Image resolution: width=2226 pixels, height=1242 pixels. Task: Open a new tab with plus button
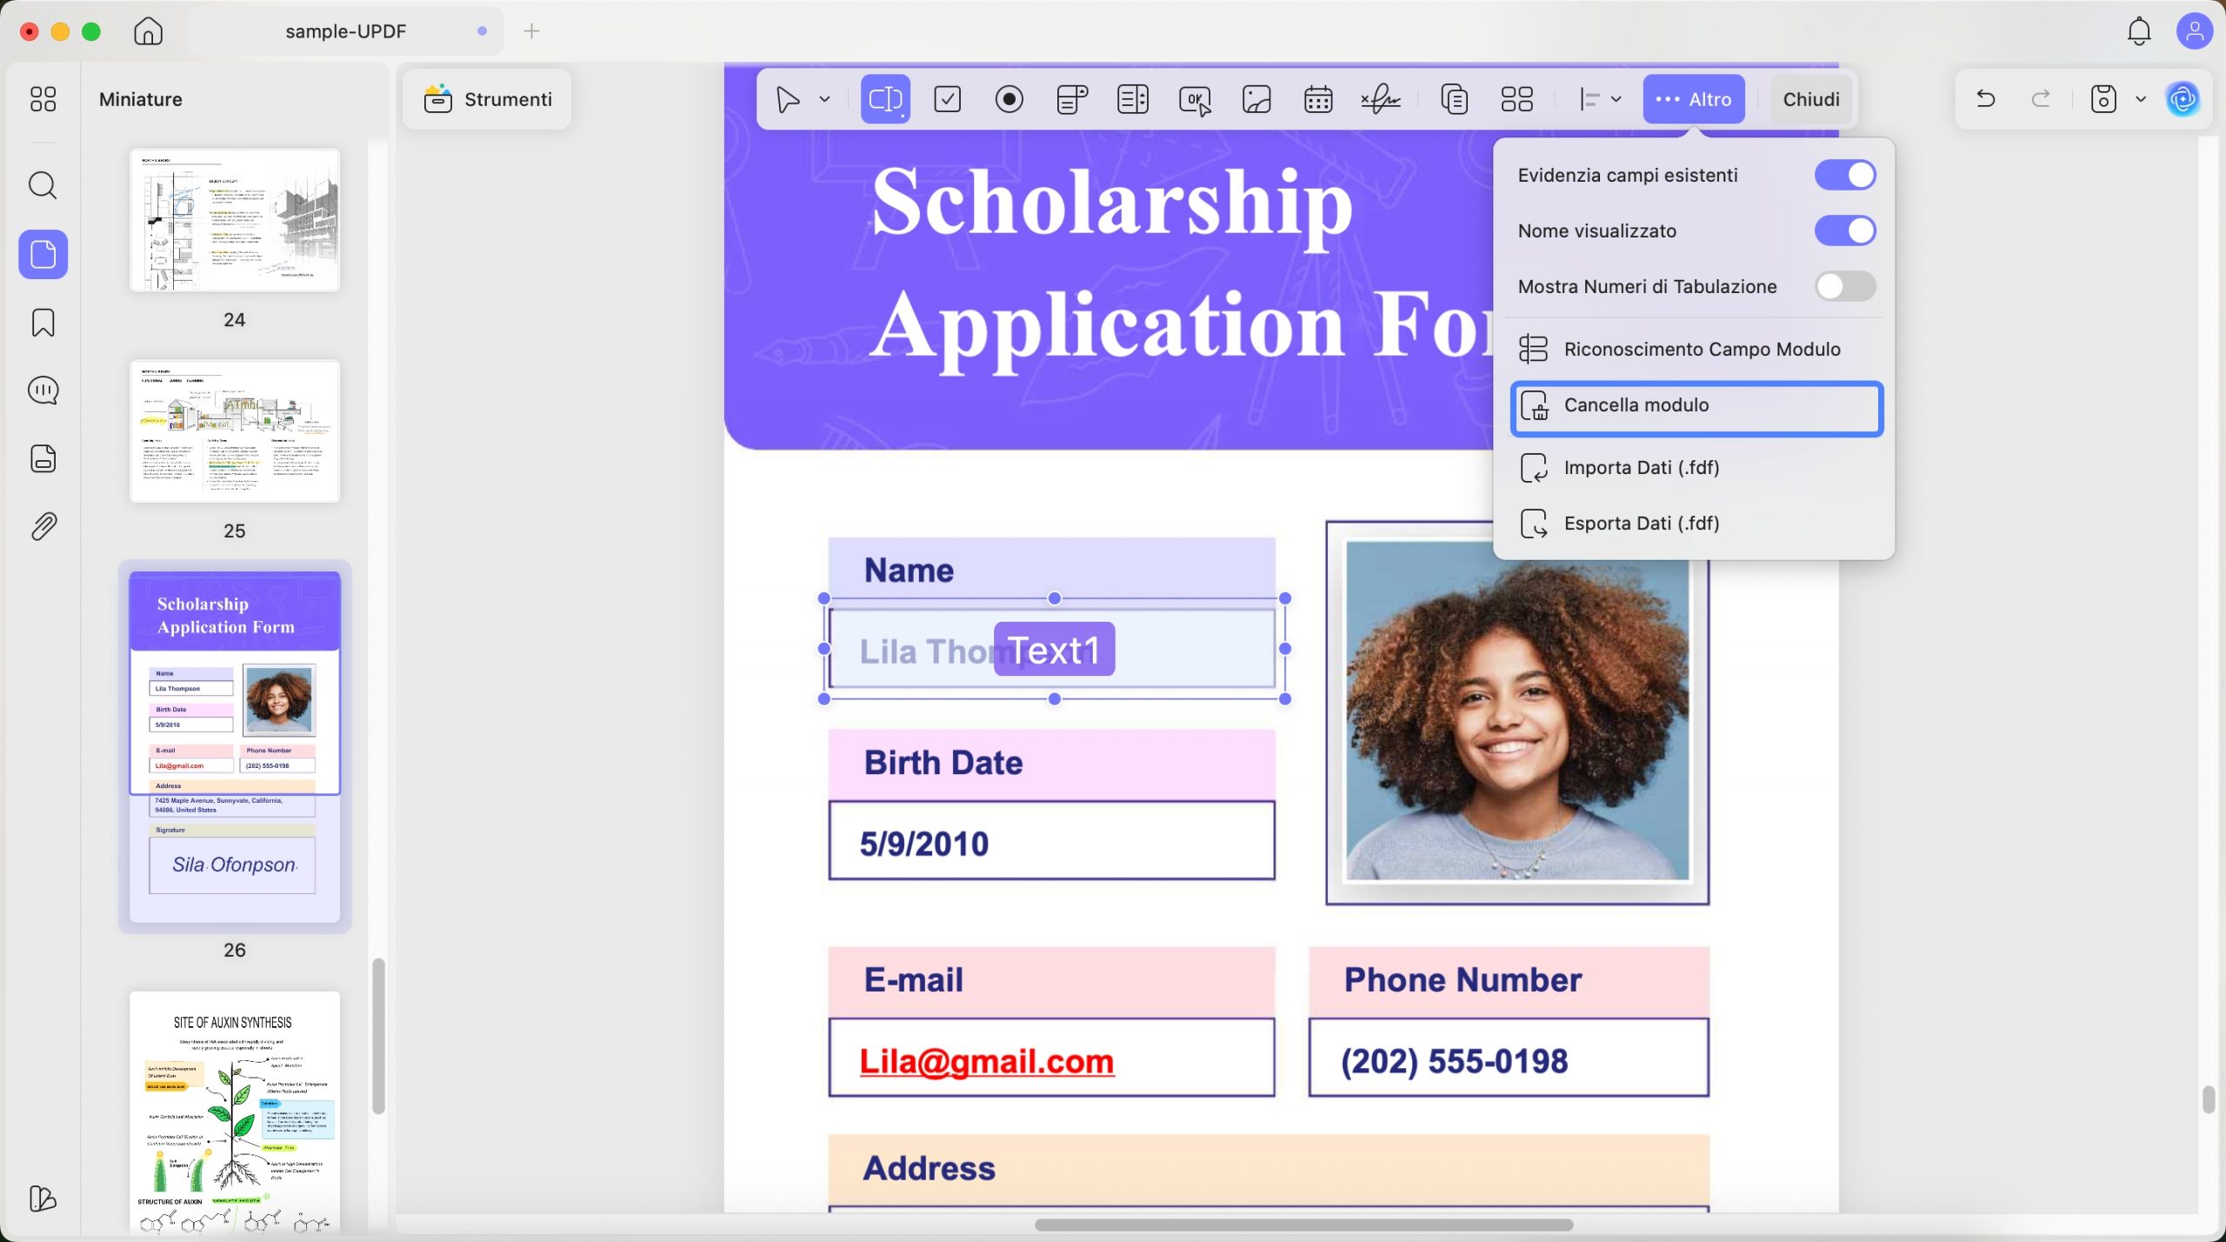(x=532, y=31)
